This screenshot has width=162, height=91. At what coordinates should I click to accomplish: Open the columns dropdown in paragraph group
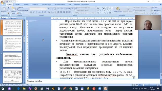click(70, 12)
